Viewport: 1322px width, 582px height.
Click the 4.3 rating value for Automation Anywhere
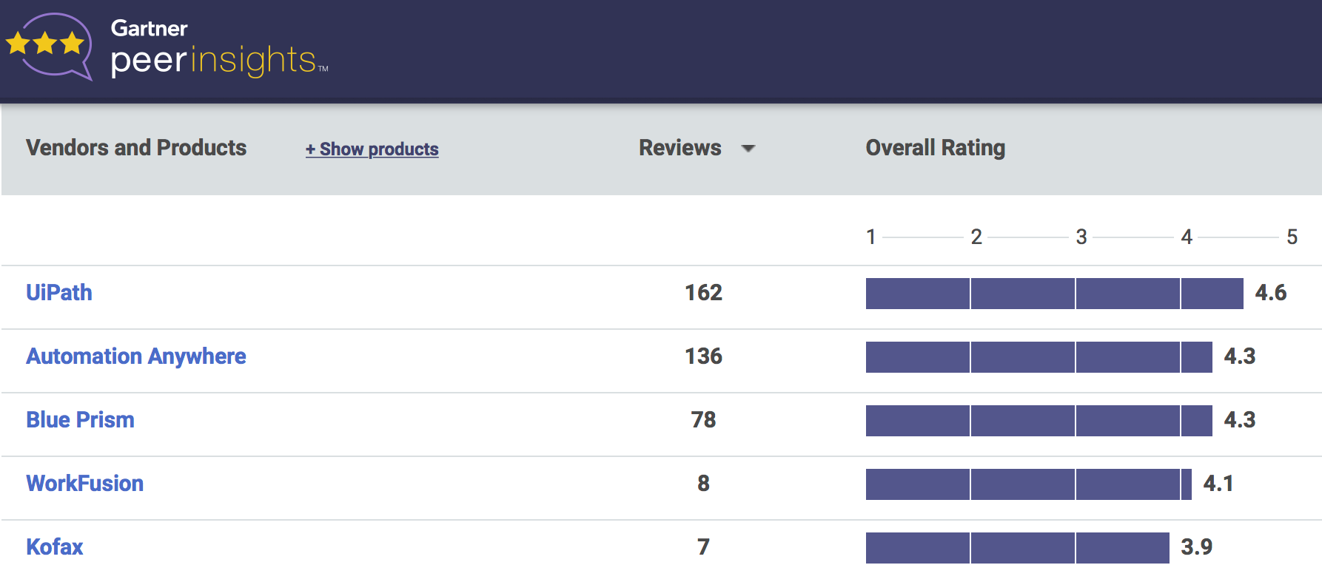click(1240, 356)
